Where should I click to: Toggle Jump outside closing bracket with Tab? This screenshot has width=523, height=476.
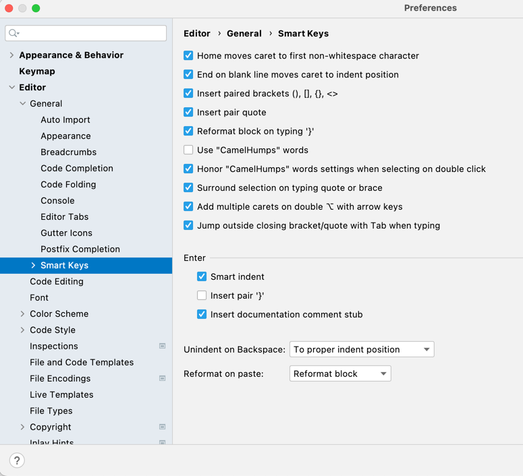188,225
